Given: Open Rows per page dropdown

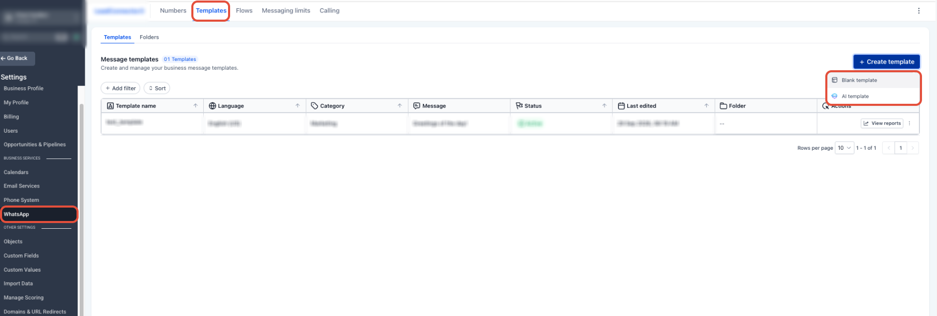Looking at the screenshot, I should (x=844, y=148).
